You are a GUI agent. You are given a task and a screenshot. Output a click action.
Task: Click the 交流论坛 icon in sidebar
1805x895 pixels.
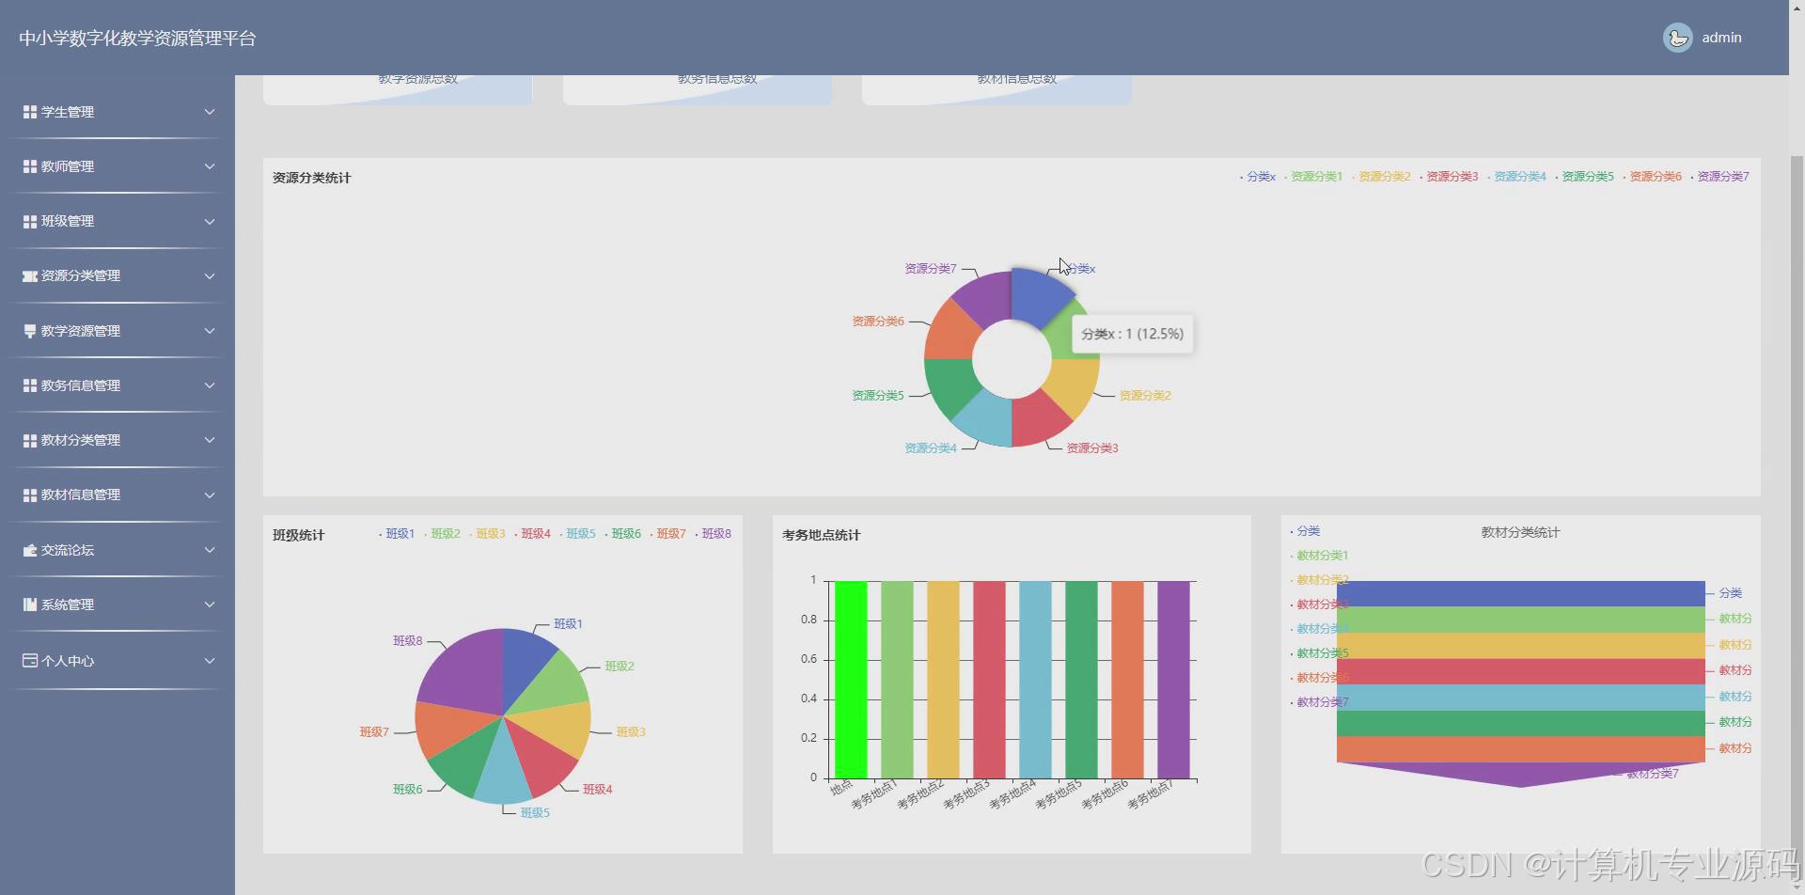(x=29, y=550)
